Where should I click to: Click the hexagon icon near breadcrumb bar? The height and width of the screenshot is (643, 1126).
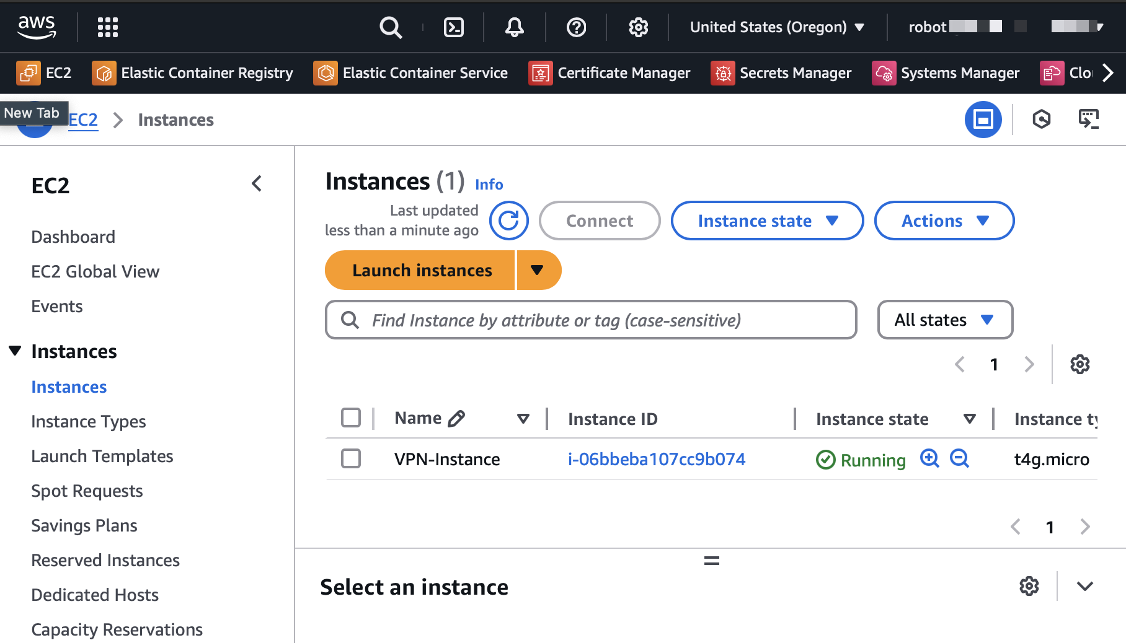click(x=1042, y=119)
